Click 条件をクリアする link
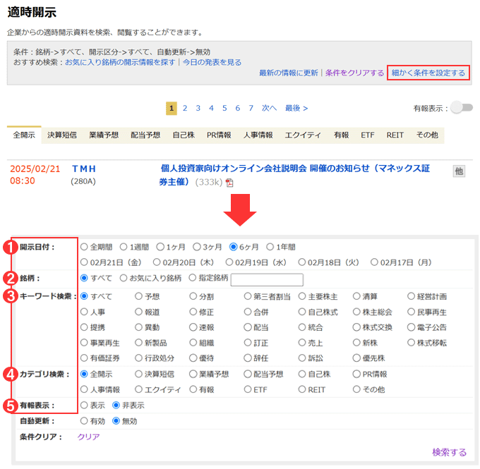Screen dimensions: 480x469 (354, 73)
